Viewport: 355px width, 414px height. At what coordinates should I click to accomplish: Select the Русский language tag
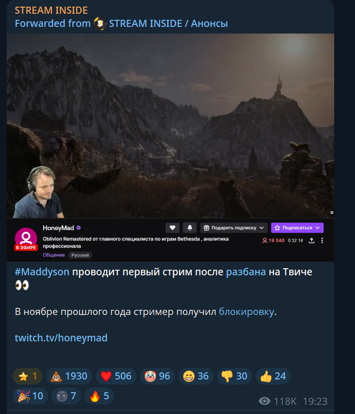pos(80,255)
